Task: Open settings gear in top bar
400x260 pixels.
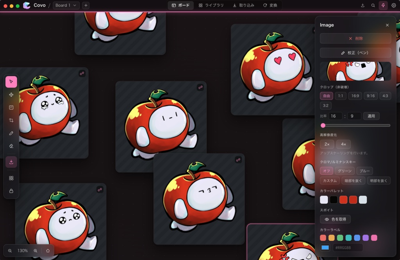Action: tap(394, 5)
